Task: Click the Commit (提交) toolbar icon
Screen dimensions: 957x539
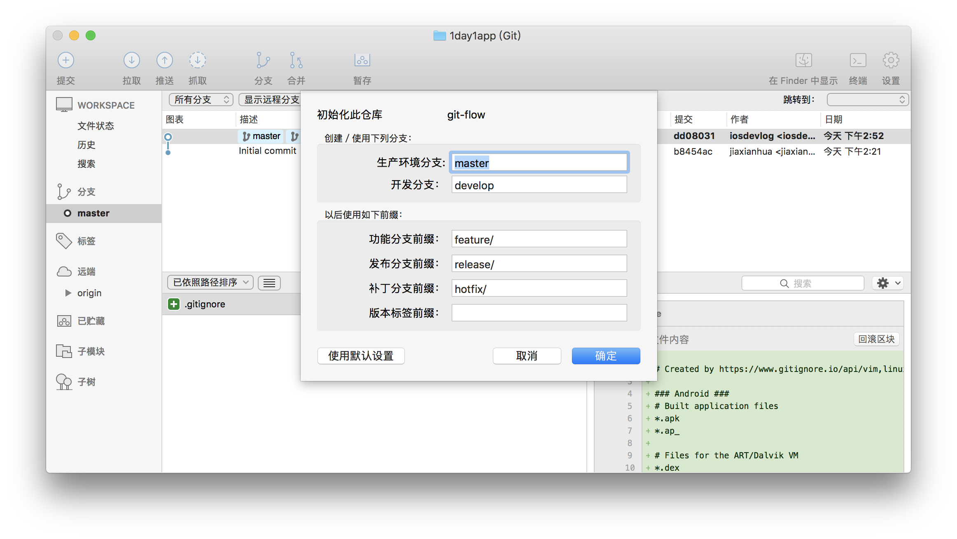Action: pos(66,60)
